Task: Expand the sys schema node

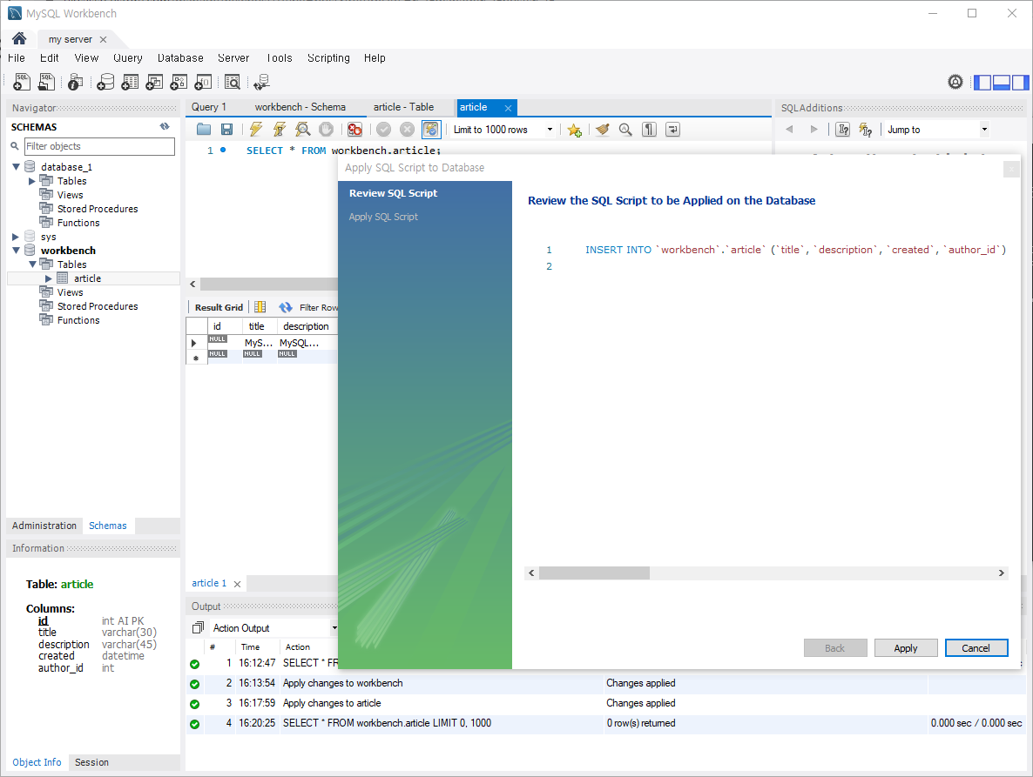Action: pos(16,237)
